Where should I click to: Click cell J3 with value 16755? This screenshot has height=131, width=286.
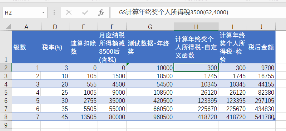pyautogui.click(x=261, y=76)
